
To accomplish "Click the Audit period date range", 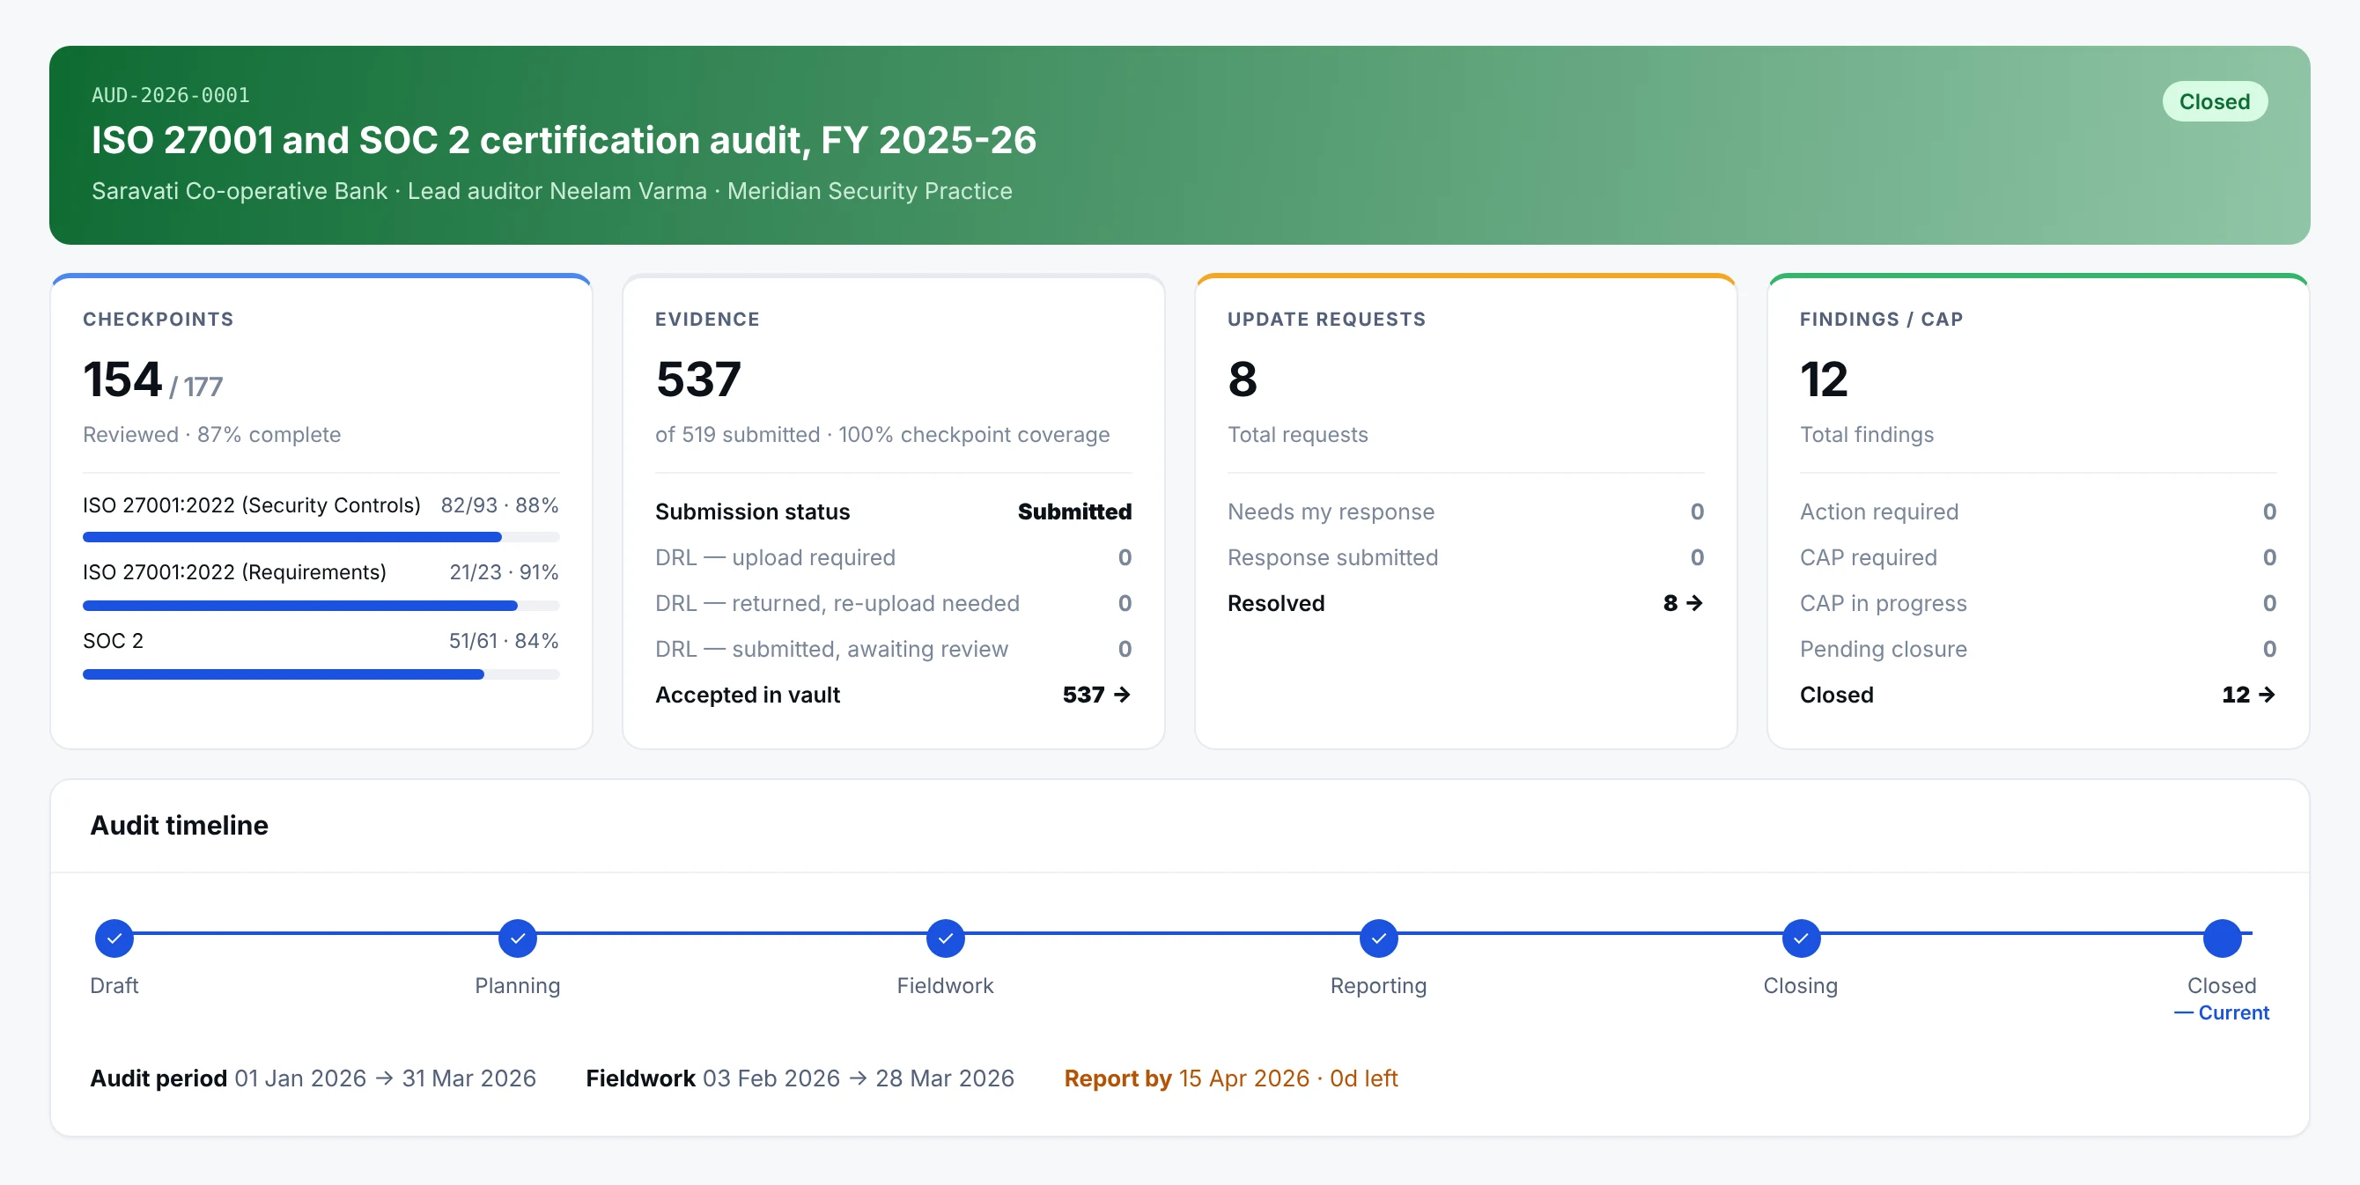I will pos(313,1078).
